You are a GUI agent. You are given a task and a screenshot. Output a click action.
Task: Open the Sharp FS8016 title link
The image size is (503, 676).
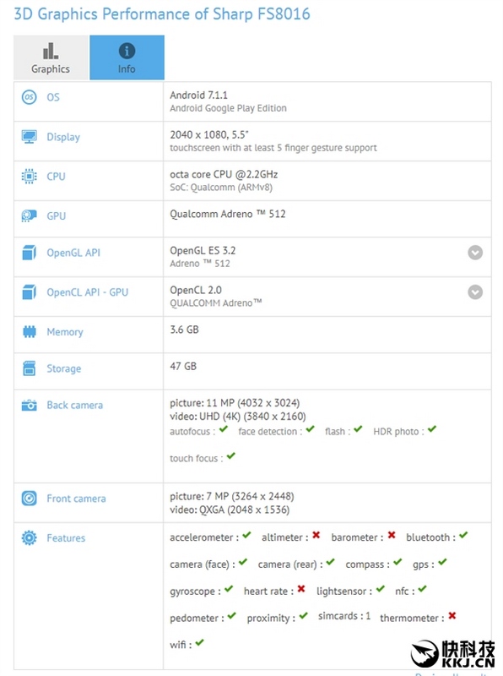pos(159,14)
